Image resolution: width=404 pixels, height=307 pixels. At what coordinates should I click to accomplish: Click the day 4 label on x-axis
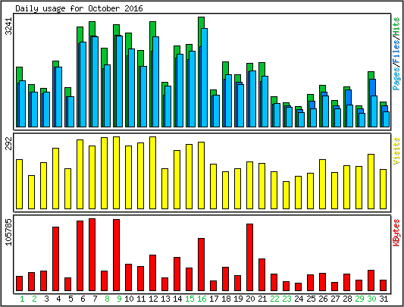(58, 299)
